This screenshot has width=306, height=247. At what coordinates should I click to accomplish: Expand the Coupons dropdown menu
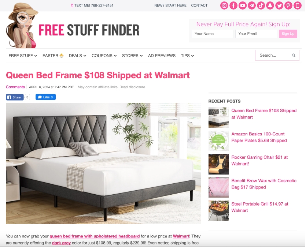coord(104,56)
